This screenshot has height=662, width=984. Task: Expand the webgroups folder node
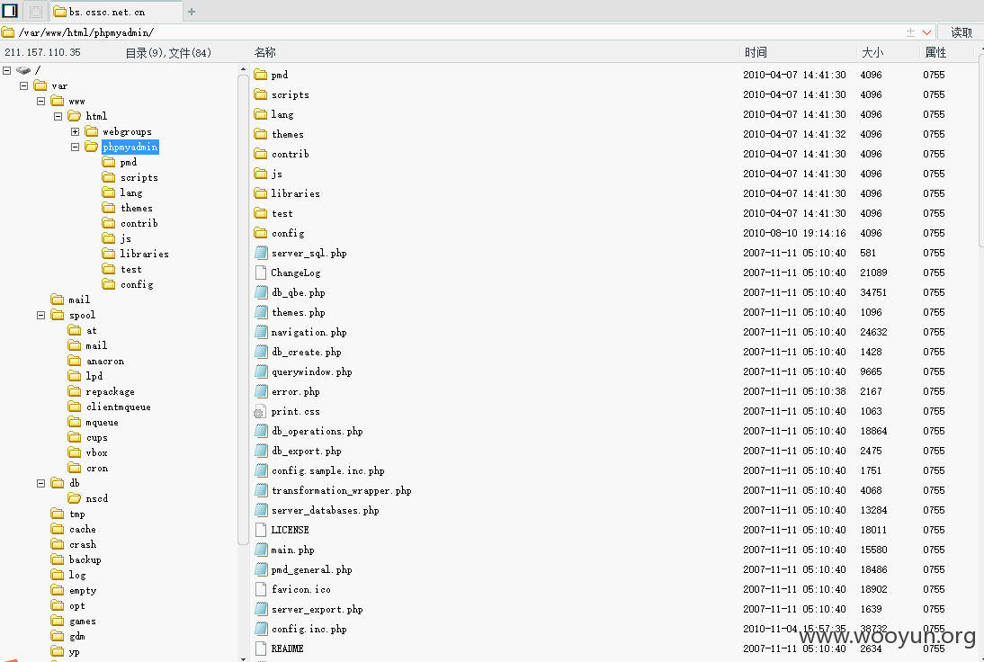point(75,131)
